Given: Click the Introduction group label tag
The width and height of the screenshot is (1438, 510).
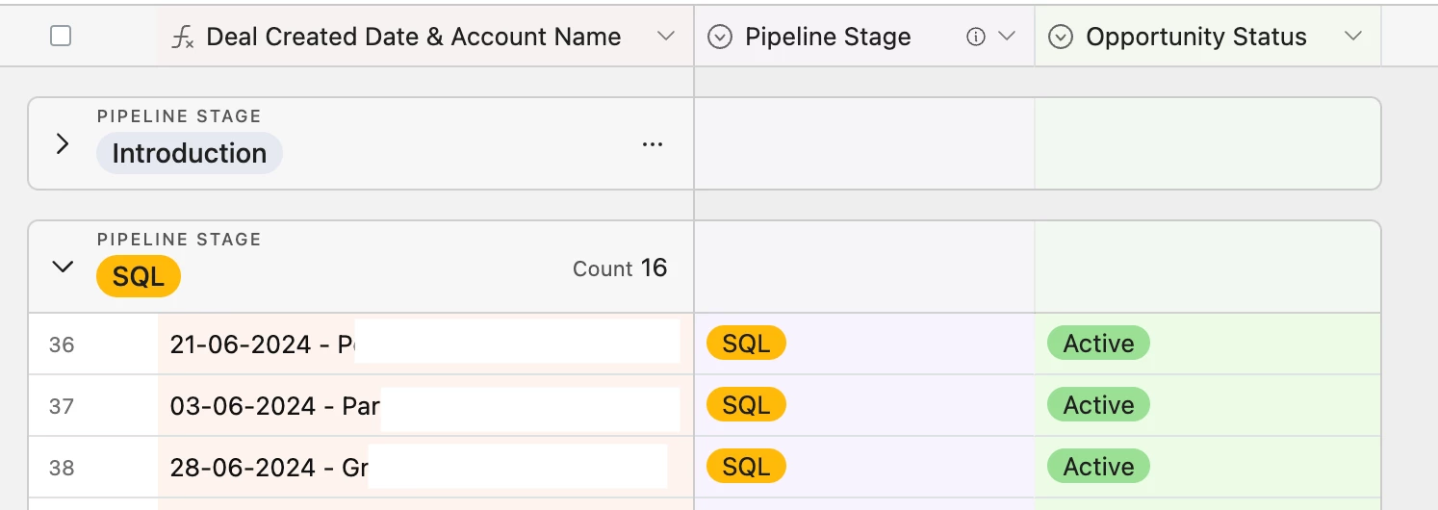Looking at the screenshot, I should tap(189, 153).
